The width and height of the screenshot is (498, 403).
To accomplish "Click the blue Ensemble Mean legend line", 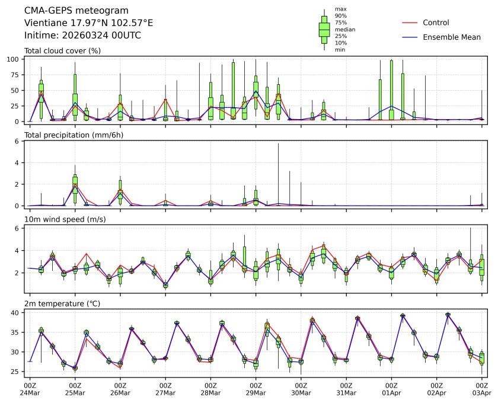I will click(410, 37).
